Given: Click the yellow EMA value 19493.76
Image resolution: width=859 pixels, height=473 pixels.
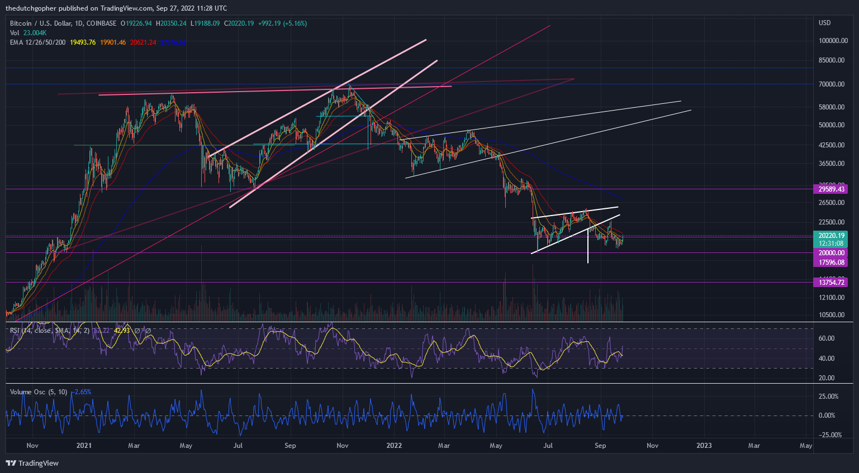Looking at the screenshot, I should pos(83,42).
